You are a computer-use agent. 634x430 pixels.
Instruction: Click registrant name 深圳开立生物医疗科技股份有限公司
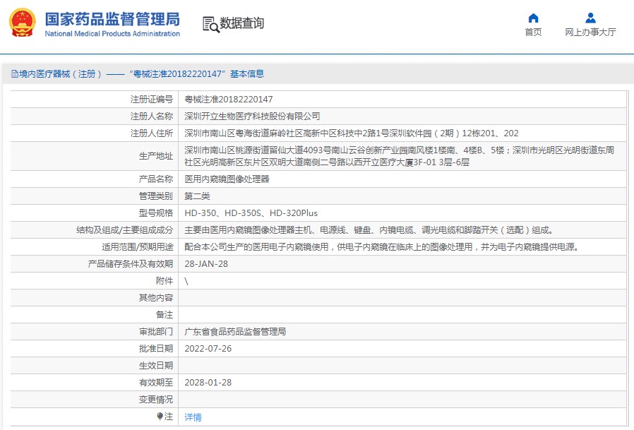252,116
